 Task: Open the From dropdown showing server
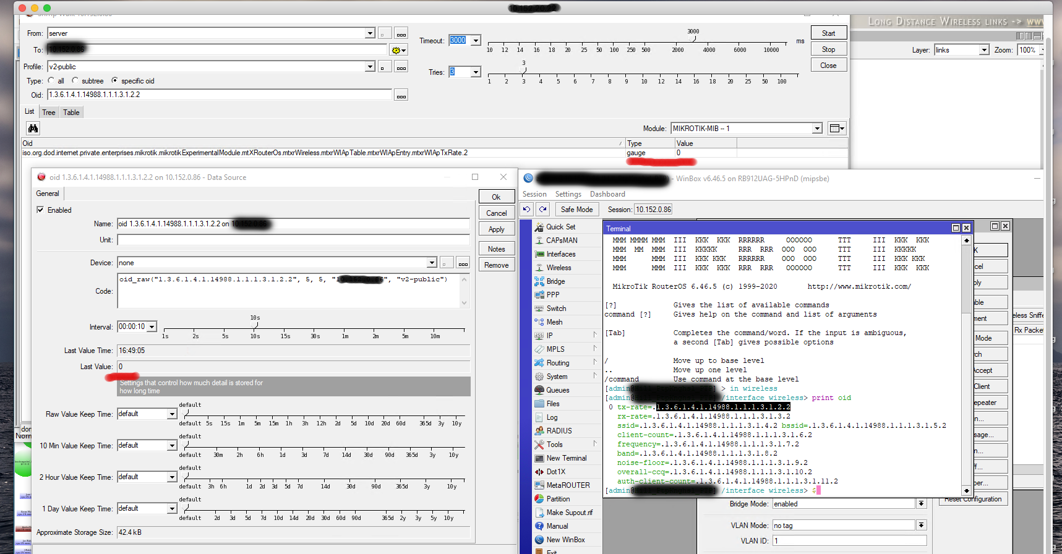coord(370,33)
